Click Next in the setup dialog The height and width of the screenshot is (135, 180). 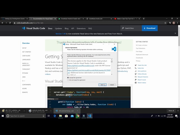pyautogui.click(x=102, y=85)
